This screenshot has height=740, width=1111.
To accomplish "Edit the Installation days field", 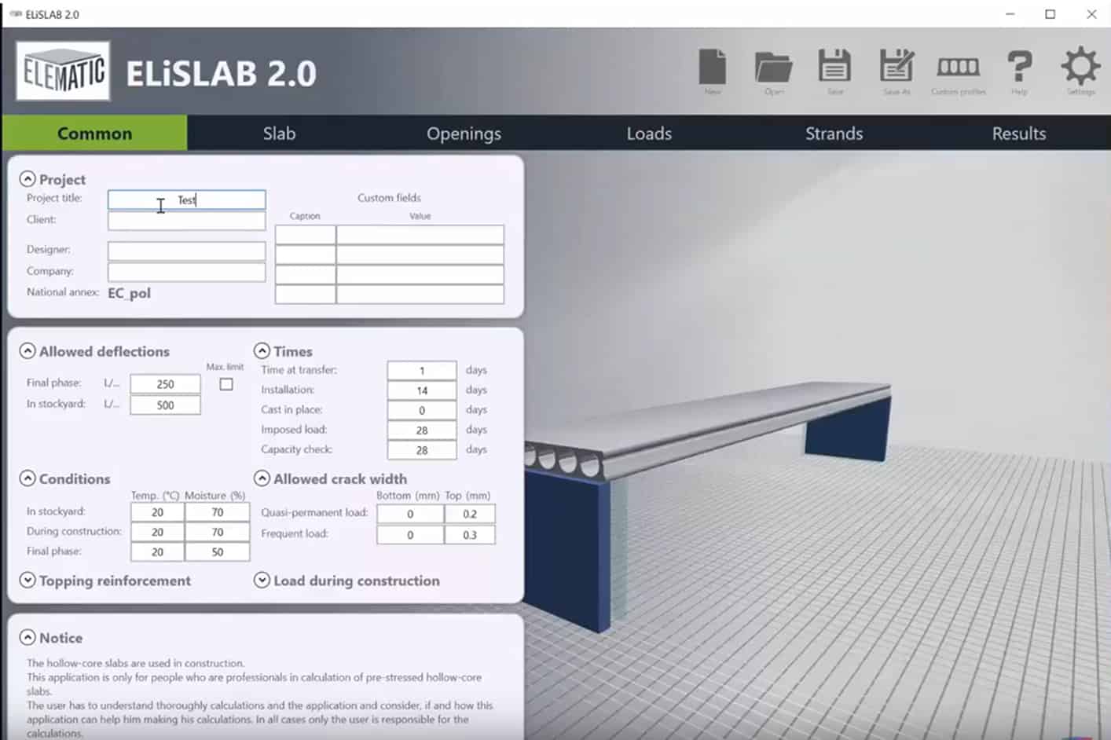I will (422, 390).
